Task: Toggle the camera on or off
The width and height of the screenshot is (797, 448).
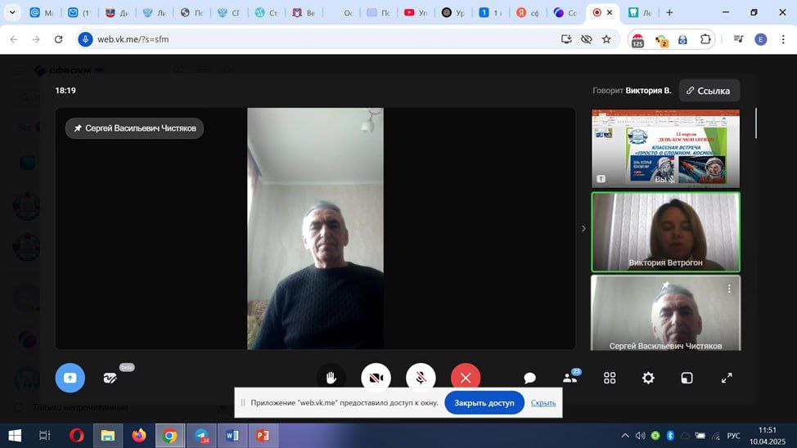Action: click(376, 378)
